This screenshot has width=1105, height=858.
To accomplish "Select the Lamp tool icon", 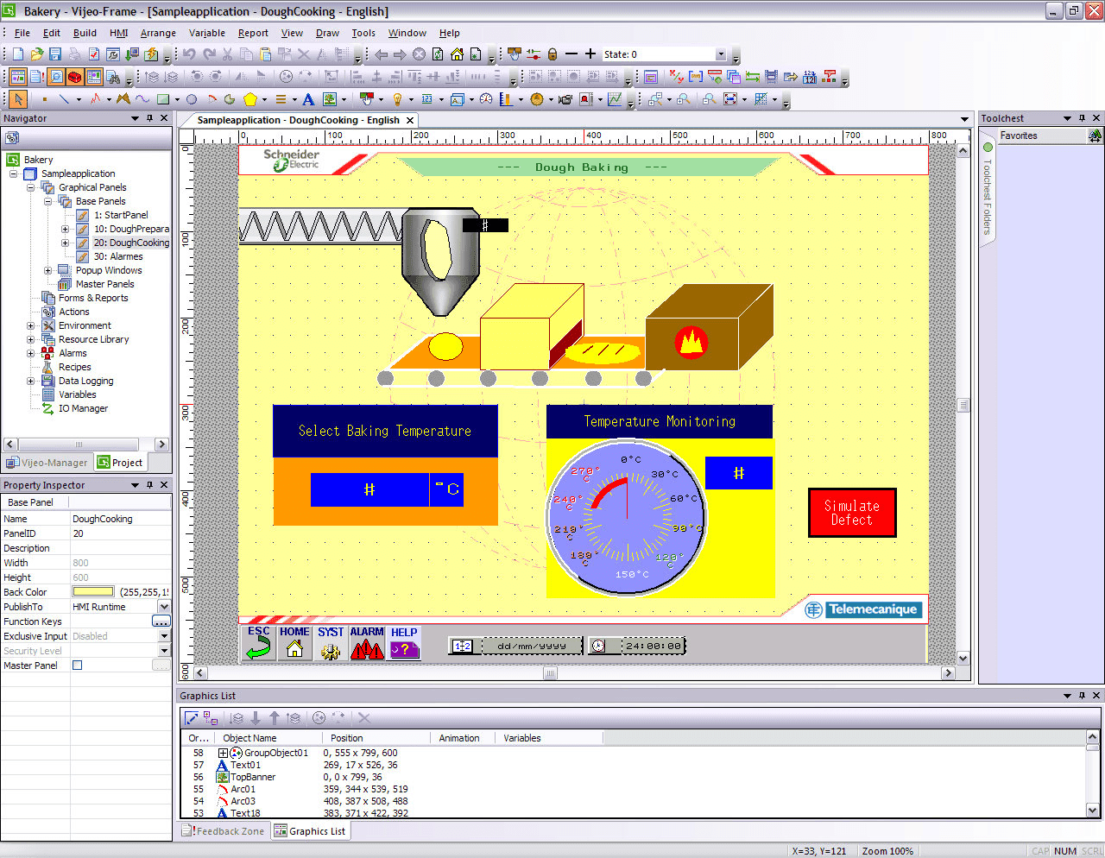I will click(x=397, y=99).
